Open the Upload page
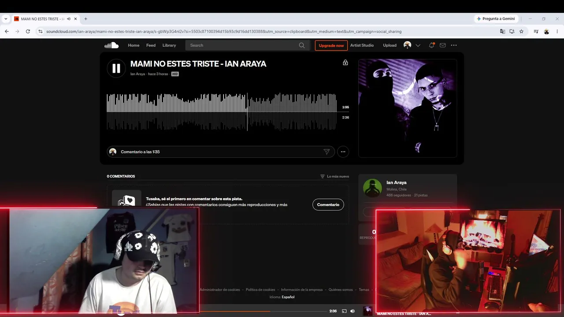 390,45
